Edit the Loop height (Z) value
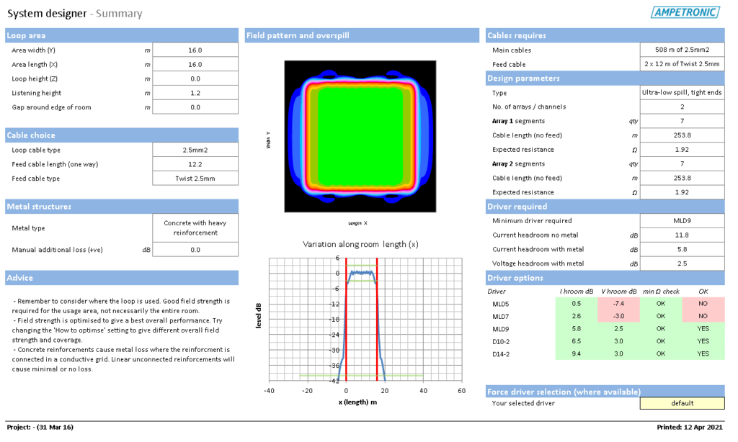 point(195,78)
